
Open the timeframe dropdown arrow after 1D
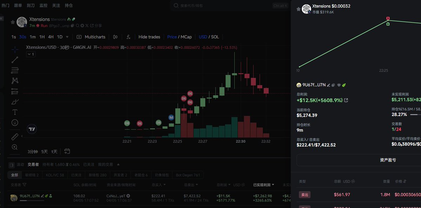coord(67,37)
